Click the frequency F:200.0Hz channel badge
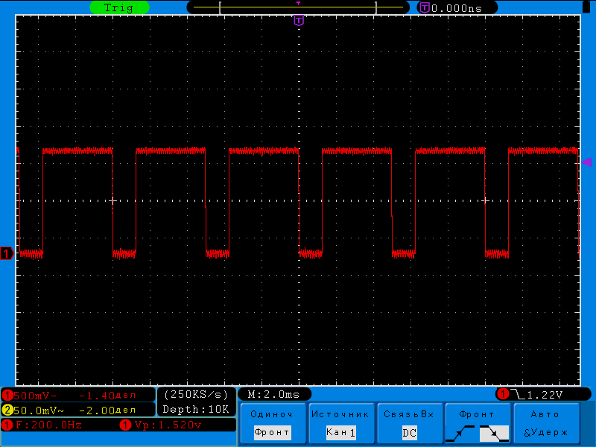 (x=8, y=425)
